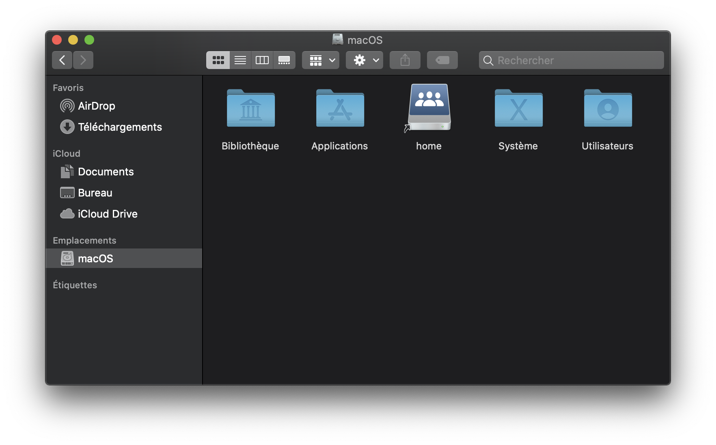The width and height of the screenshot is (716, 445).
Task: Click the Système file name label
Action: point(518,146)
